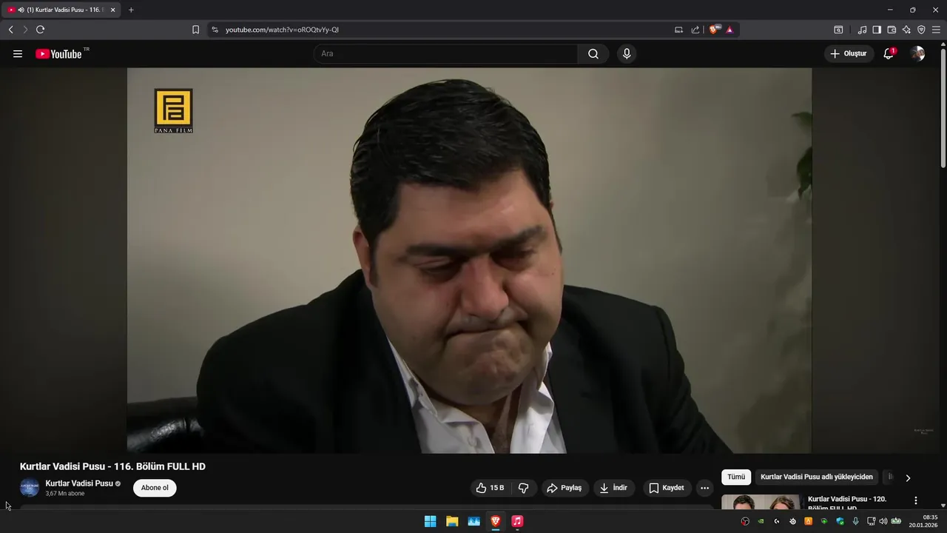This screenshot has width=947, height=533.
Task: Select the Kurtlar Vadisi Pusu browser tab
Action: click(61, 10)
